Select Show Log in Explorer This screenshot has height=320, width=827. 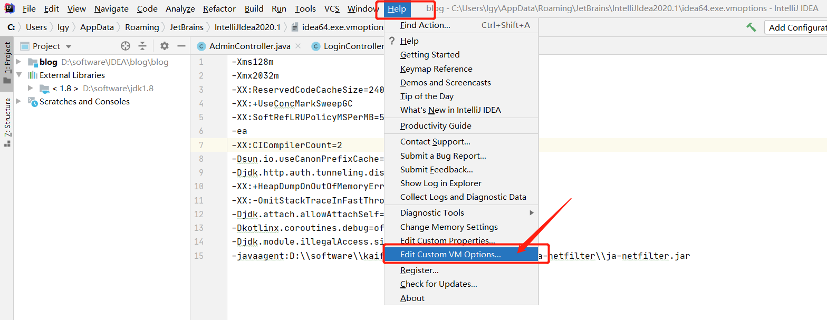[x=461, y=183]
